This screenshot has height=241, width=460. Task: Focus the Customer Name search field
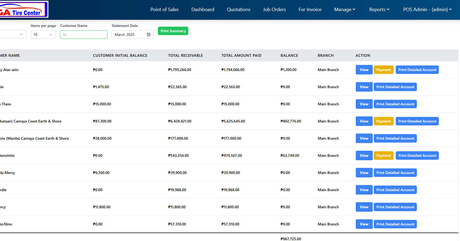(x=84, y=35)
